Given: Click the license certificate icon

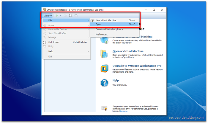Looking at the screenshot, I should pos(104,108).
